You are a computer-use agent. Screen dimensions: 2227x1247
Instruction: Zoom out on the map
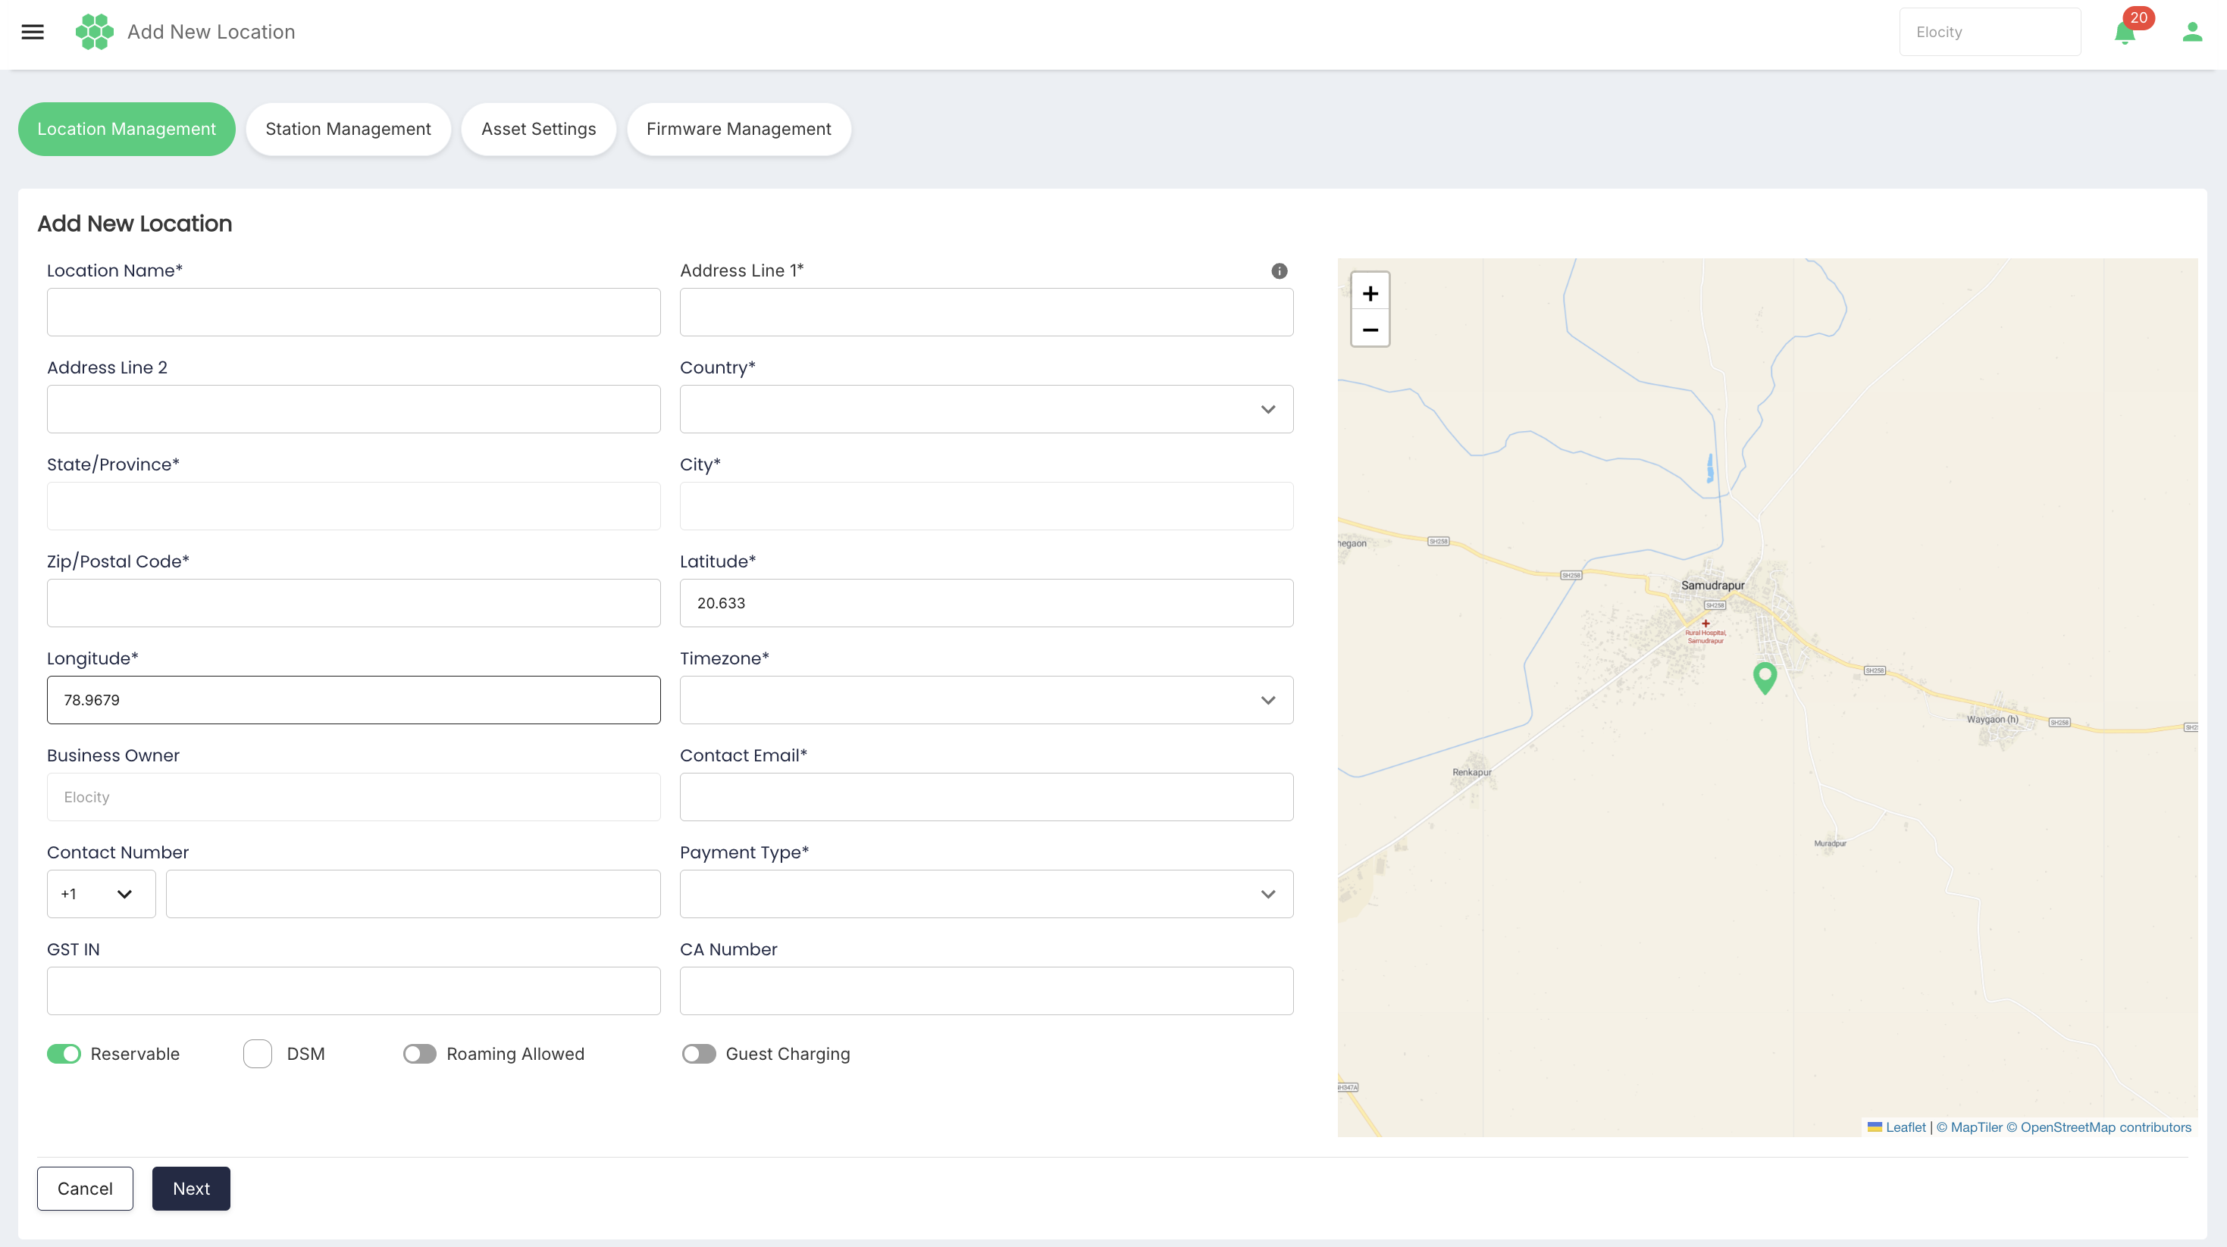1370,330
